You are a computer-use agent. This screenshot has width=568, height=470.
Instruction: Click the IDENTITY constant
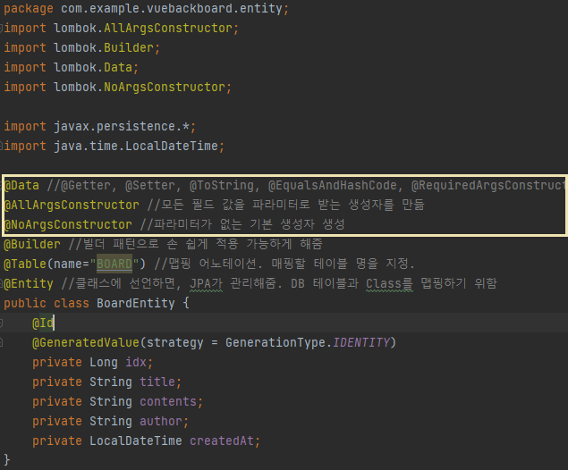click(360, 342)
